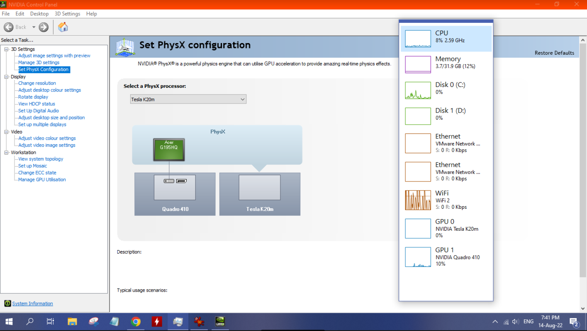Image resolution: width=587 pixels, height=331 pixels.
Task: Collapse the Workstation tree node
Action: click(7, 152)
